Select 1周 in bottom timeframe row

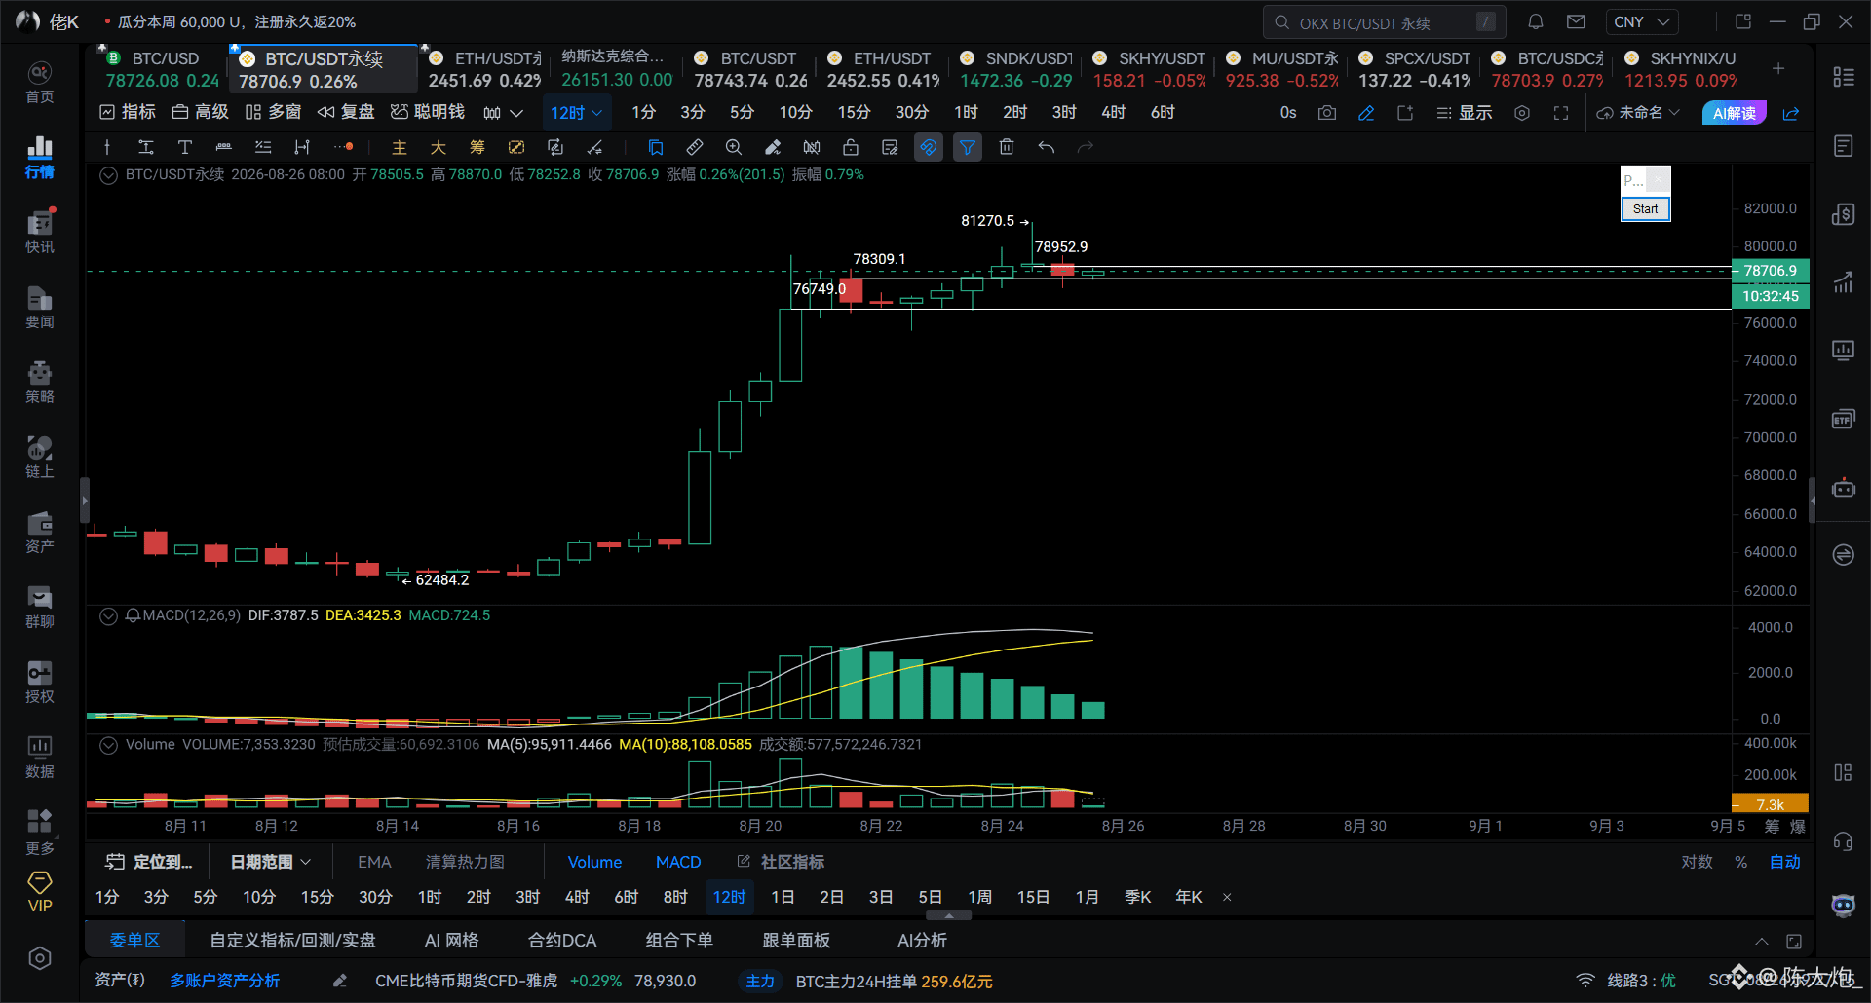(x=979, y=897)
